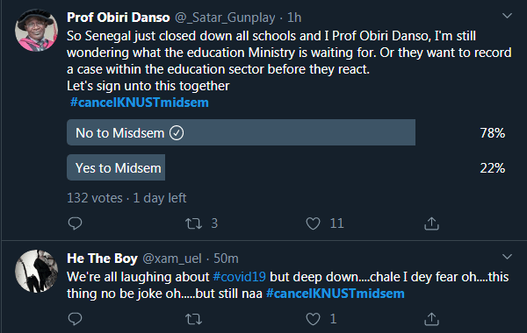Open more options on Prof Obiri Danso's tweet
527x333 pixels.
tap(507, 16)
